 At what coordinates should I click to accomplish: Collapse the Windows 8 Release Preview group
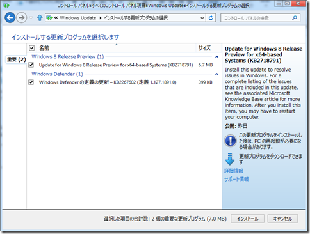click(x=216, y=57)
